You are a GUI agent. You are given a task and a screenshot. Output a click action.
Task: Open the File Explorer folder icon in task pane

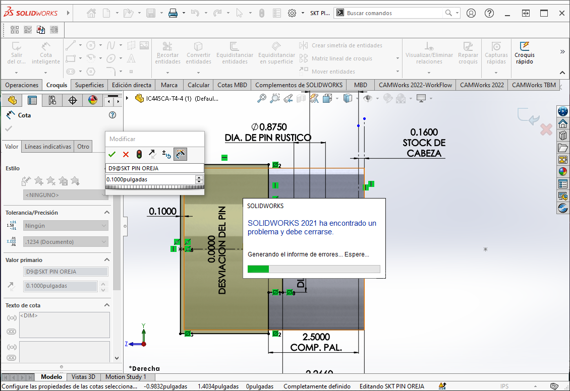[563, 148]
